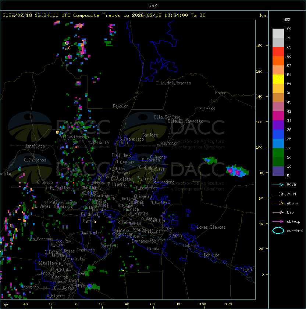Click the 'Clla.SanJose' map label
Viewport: 306px width, 309px height.
167,117
